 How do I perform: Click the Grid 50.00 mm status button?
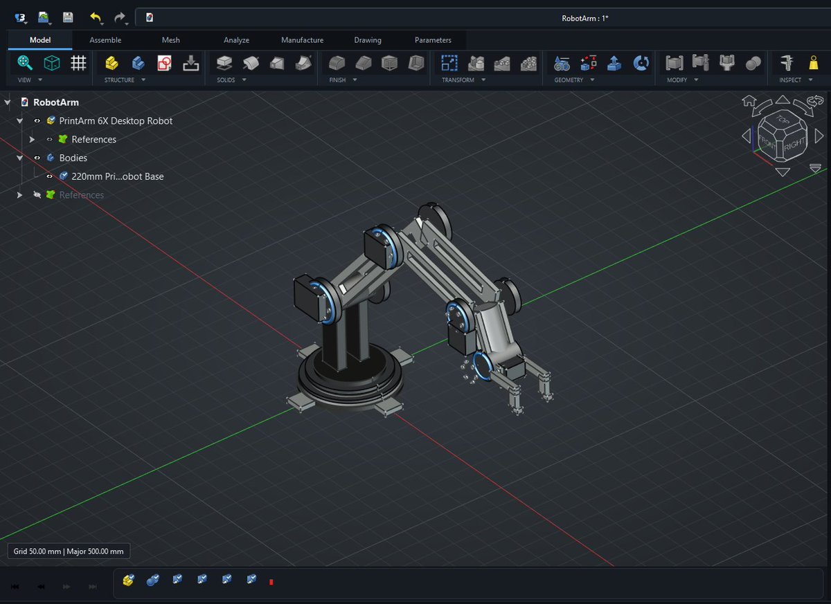point(69,551)
